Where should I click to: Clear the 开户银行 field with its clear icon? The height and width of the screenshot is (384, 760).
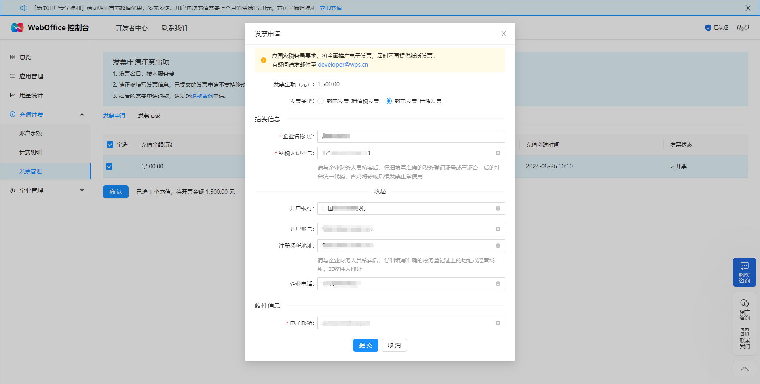pos(498,208)
